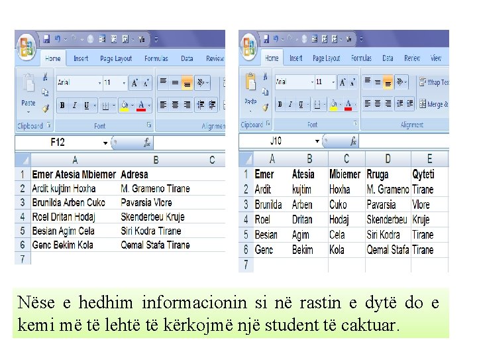Click Undo icon in right window toolbar
This screenshot has width=477, height=358.
276,38
